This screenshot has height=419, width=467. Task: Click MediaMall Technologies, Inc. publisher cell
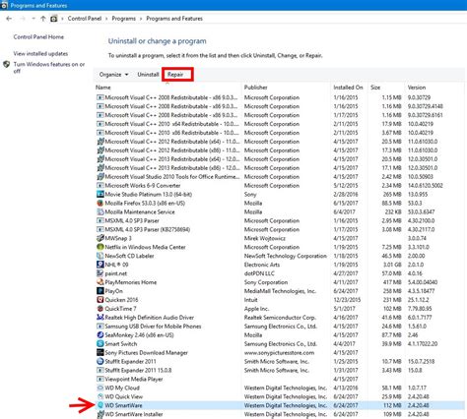(x=280, y=291)
